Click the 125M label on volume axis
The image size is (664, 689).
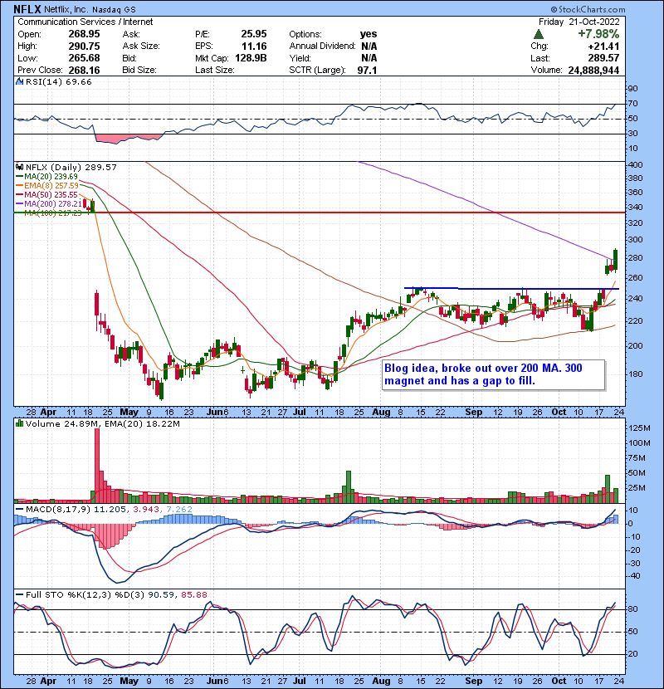[640, 428]
